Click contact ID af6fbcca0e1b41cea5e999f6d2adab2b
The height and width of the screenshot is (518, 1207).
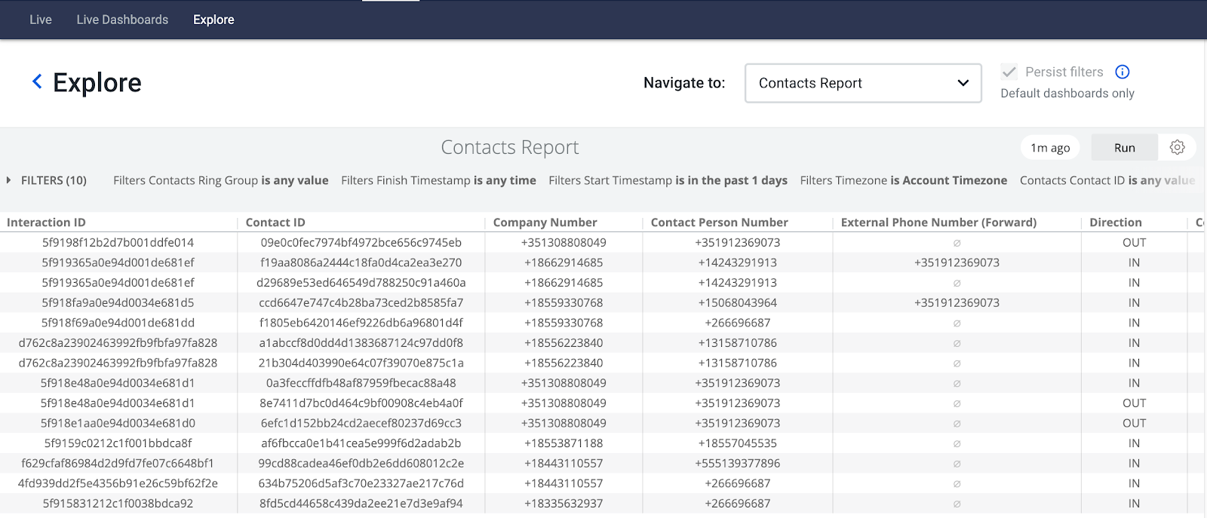point(361,443)
